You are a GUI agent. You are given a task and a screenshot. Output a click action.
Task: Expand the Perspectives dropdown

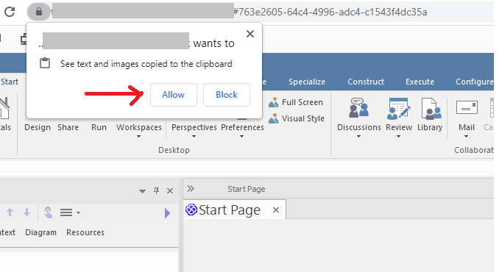(x=194, y=137)
